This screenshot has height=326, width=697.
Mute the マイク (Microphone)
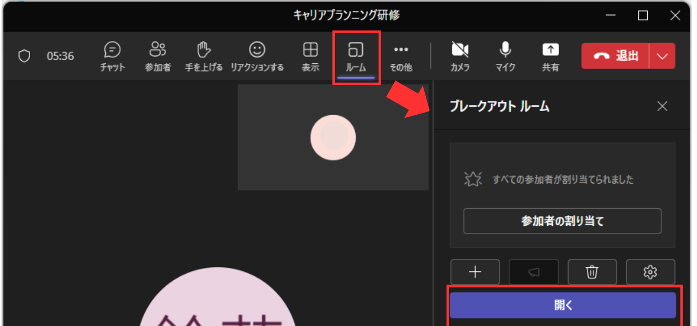pos(505,56)
